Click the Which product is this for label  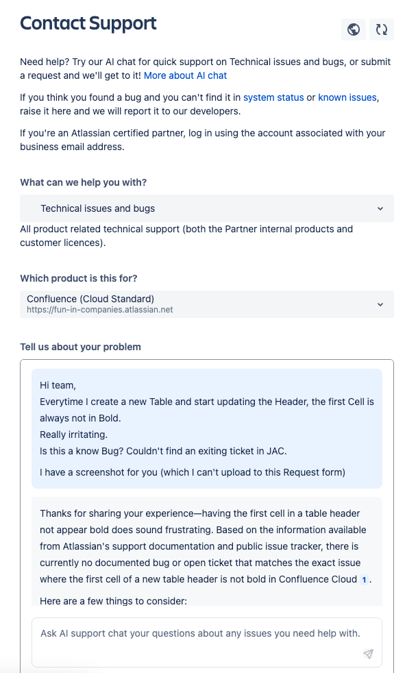(79, 278)
